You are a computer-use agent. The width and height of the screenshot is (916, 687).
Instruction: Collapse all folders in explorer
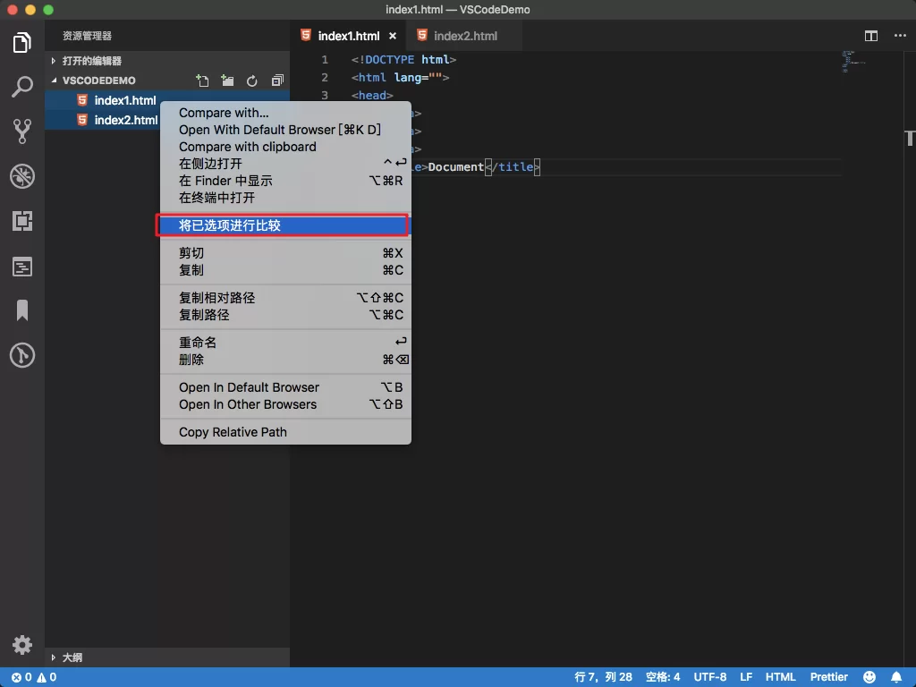click(x=277, y=81)
